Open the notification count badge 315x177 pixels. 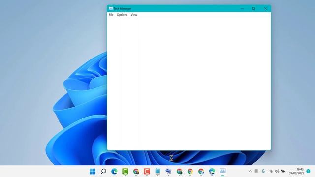(309, 171)
